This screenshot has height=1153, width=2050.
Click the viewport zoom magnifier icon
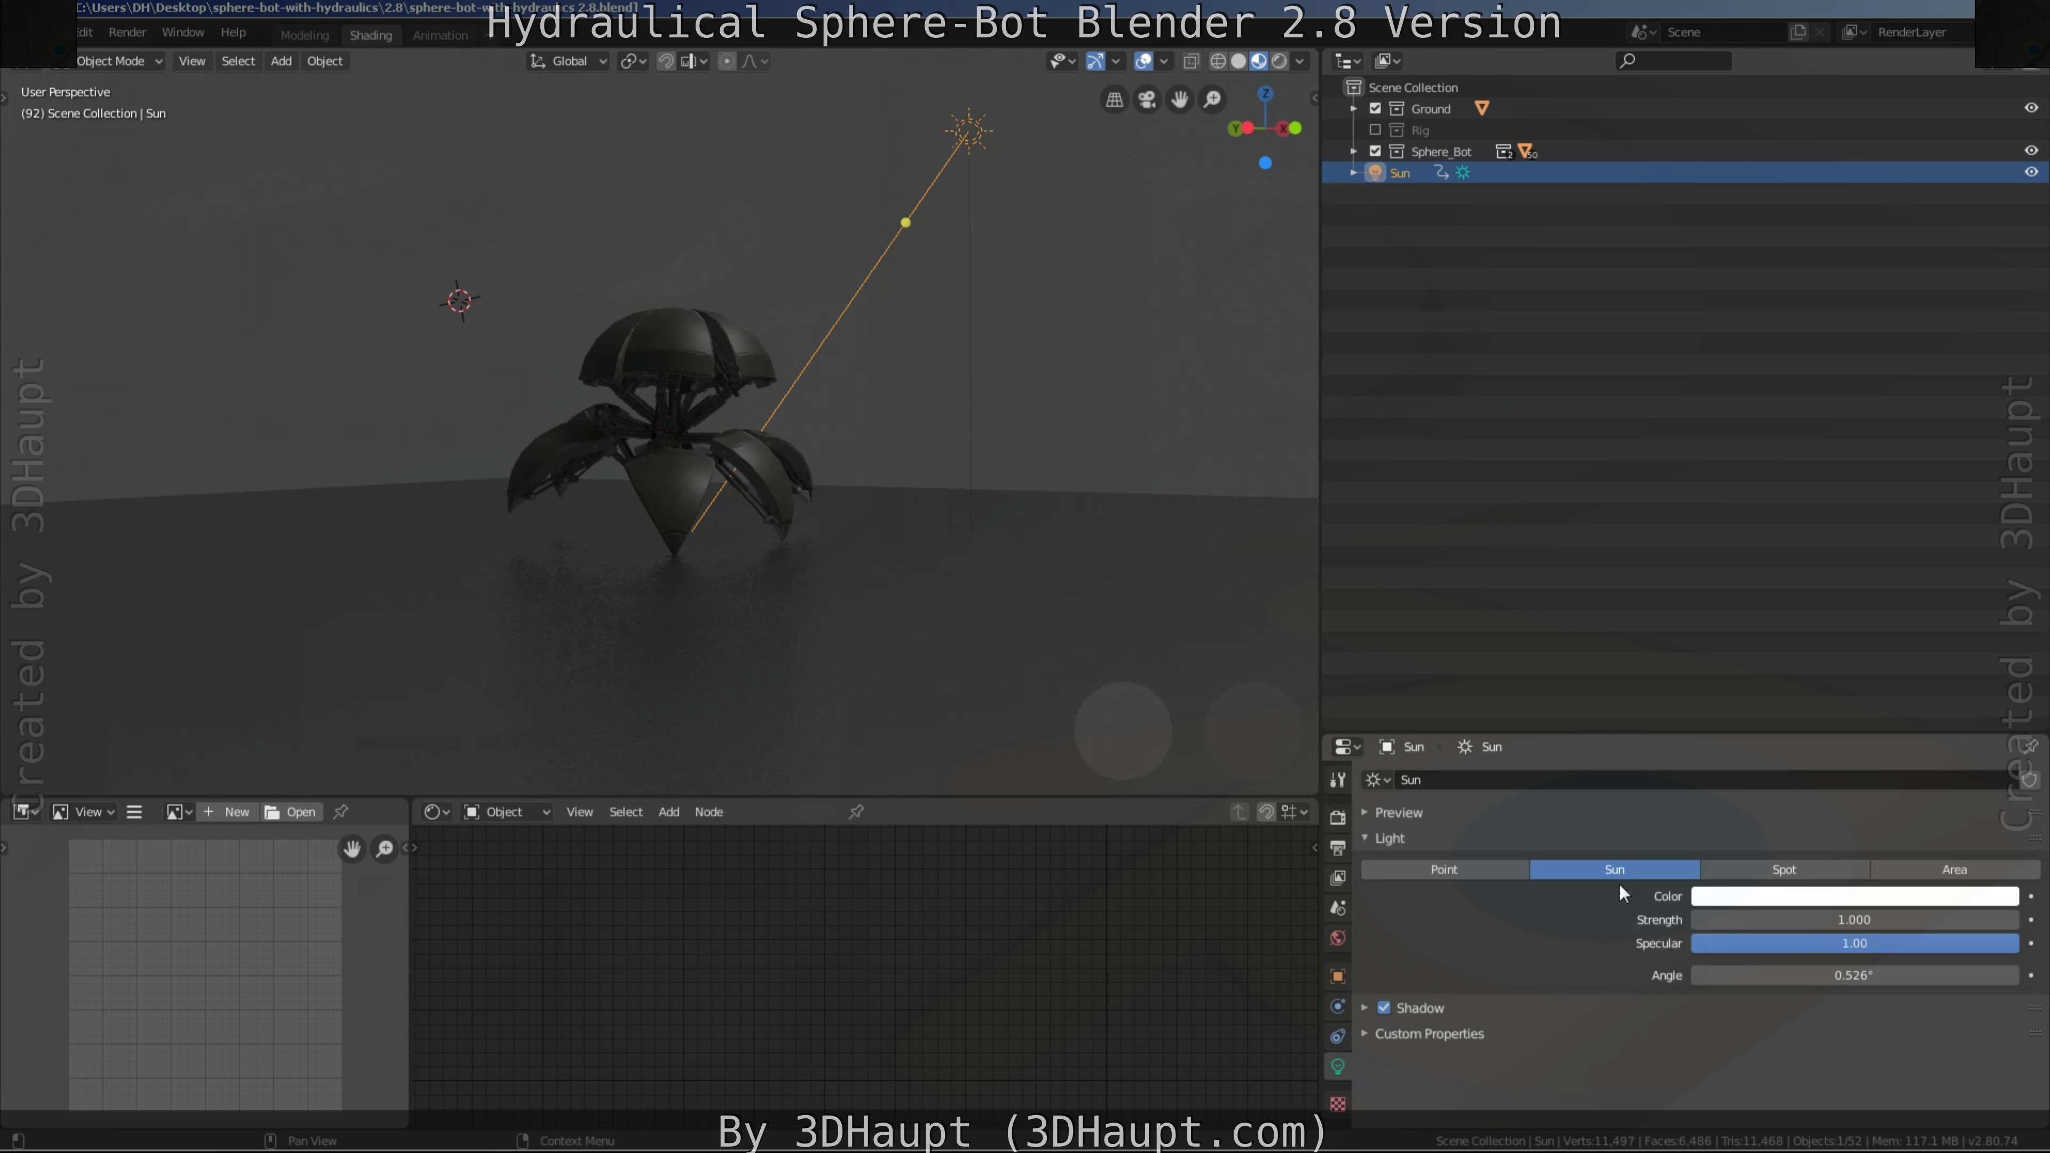coord(1212,99)
